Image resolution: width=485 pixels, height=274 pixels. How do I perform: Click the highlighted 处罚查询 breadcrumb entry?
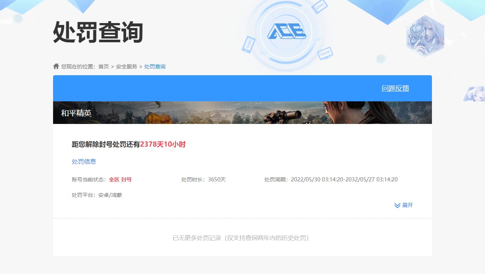tap(155, 67)
